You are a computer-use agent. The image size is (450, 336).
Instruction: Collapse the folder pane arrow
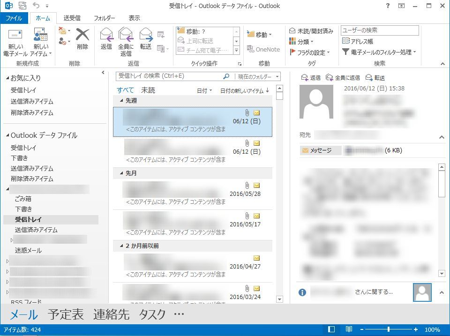[103, 73]
